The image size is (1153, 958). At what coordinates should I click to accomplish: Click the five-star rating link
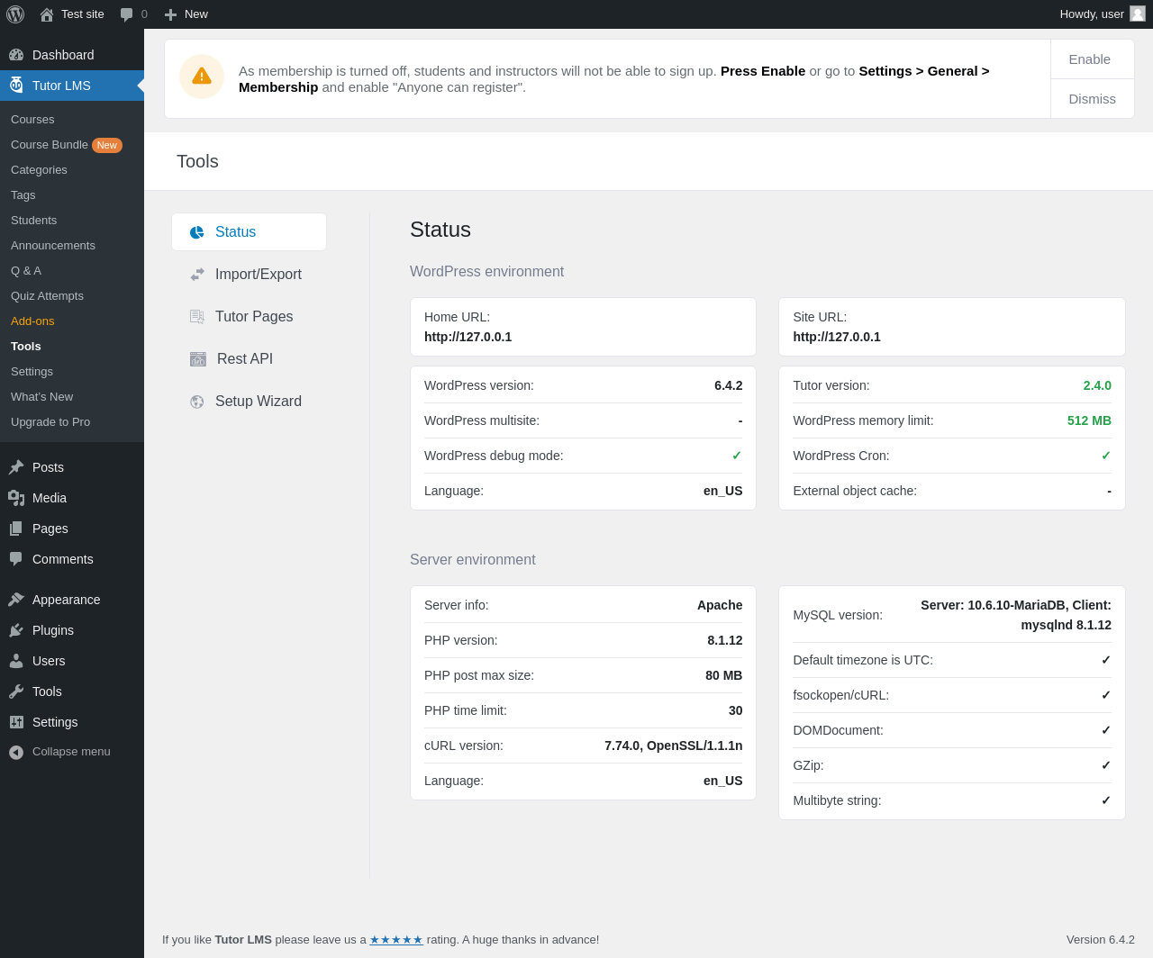pos(395,939)
